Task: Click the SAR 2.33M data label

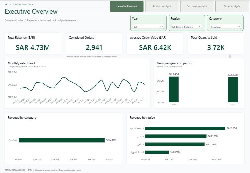Action: pos(233,75)
